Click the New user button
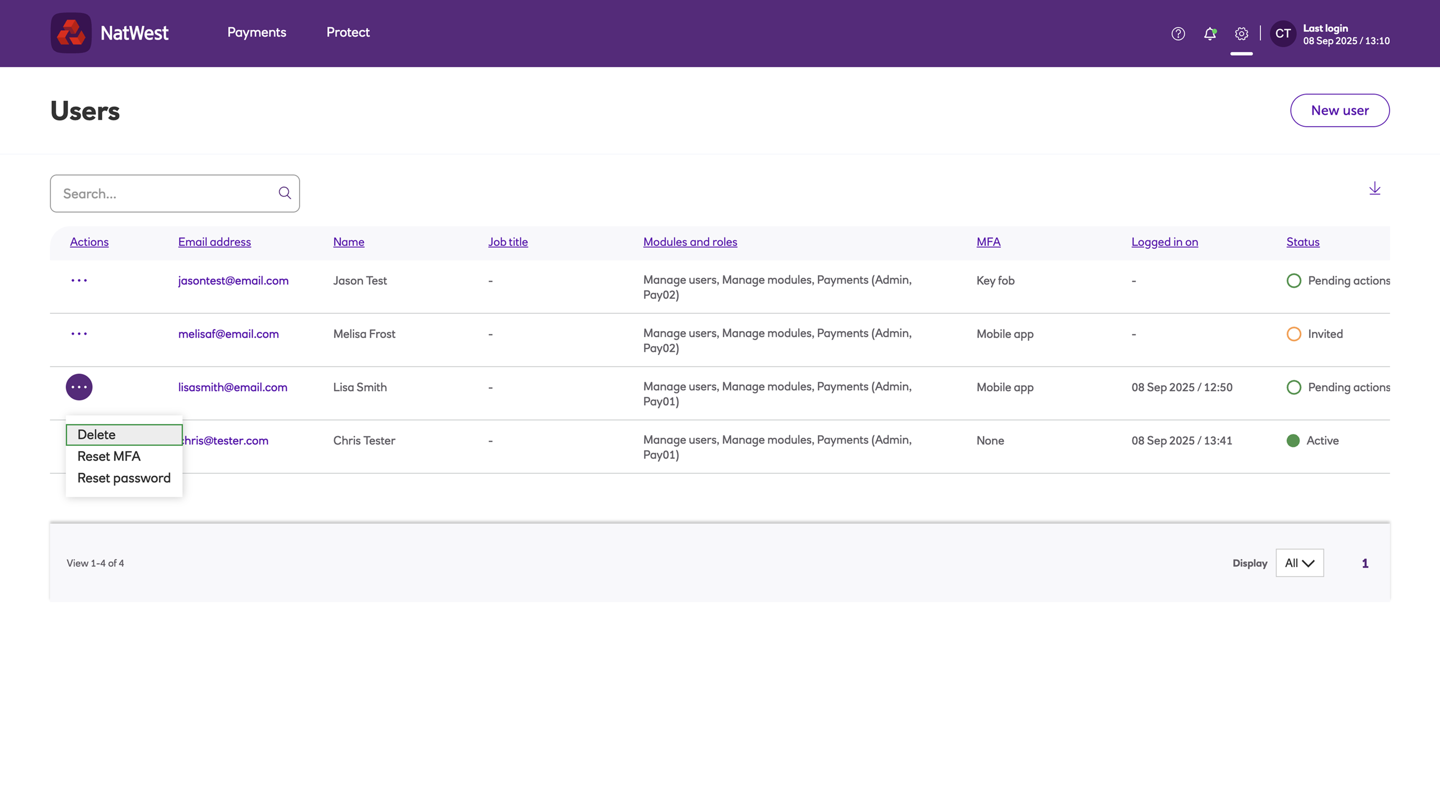1440x797 pixels. pos(1340,110)
